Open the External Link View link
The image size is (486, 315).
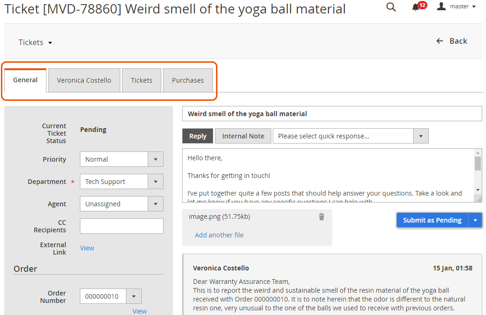[x=87, y=248]
